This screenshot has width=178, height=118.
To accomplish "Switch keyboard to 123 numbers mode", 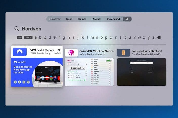I will [x=20, y=38].
